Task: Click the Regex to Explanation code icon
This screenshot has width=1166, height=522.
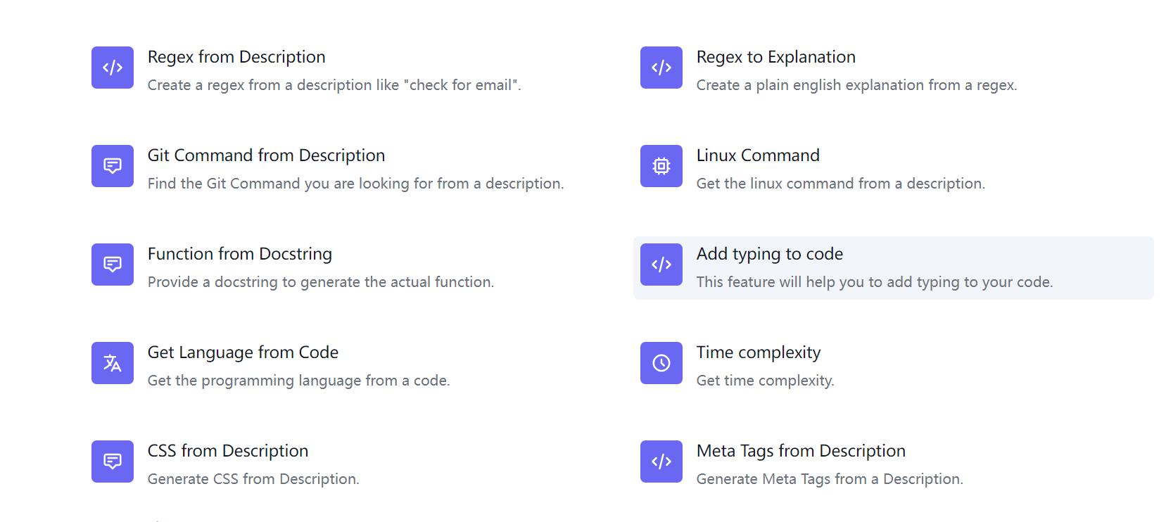Action: 661,68
